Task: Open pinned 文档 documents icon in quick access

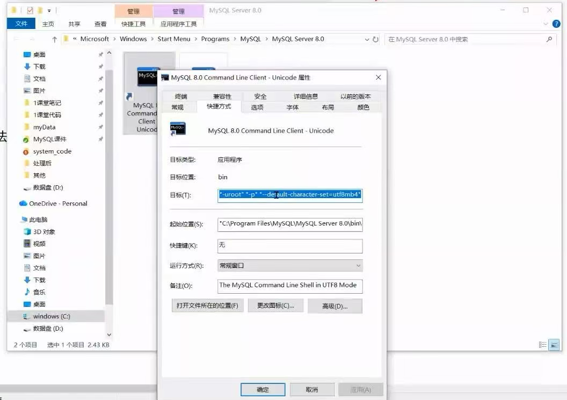Action: [x=27, y=78]
